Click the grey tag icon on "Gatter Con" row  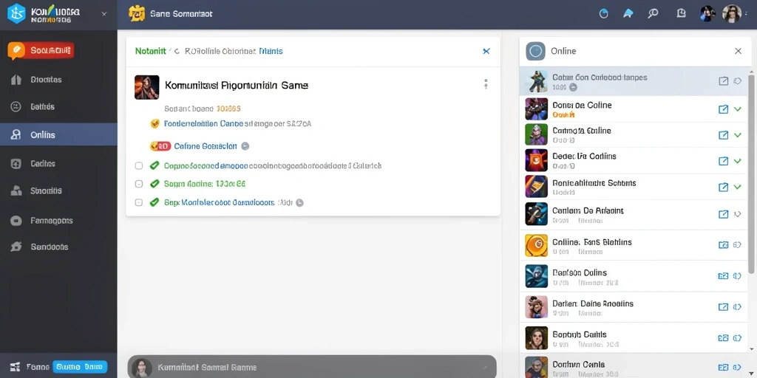click(737, 81)
